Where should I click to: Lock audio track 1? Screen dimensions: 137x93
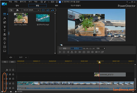[x=13, y=88]
